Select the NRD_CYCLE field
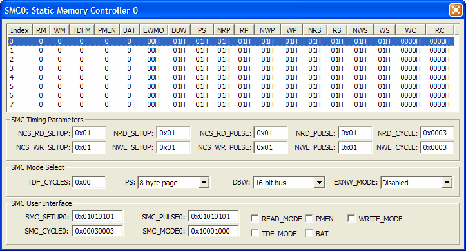 (437, 133)
